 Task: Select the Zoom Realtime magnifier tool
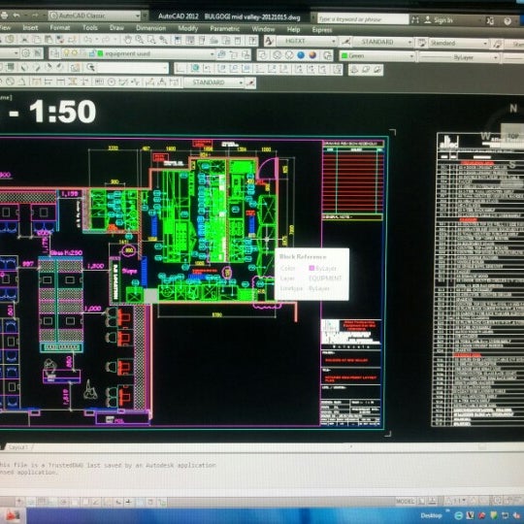140,40
